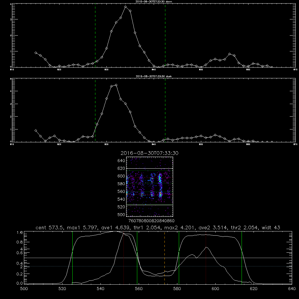Screen dimensions: 299x299
Task: Select the green vertical line near 581
Action: 179,257
